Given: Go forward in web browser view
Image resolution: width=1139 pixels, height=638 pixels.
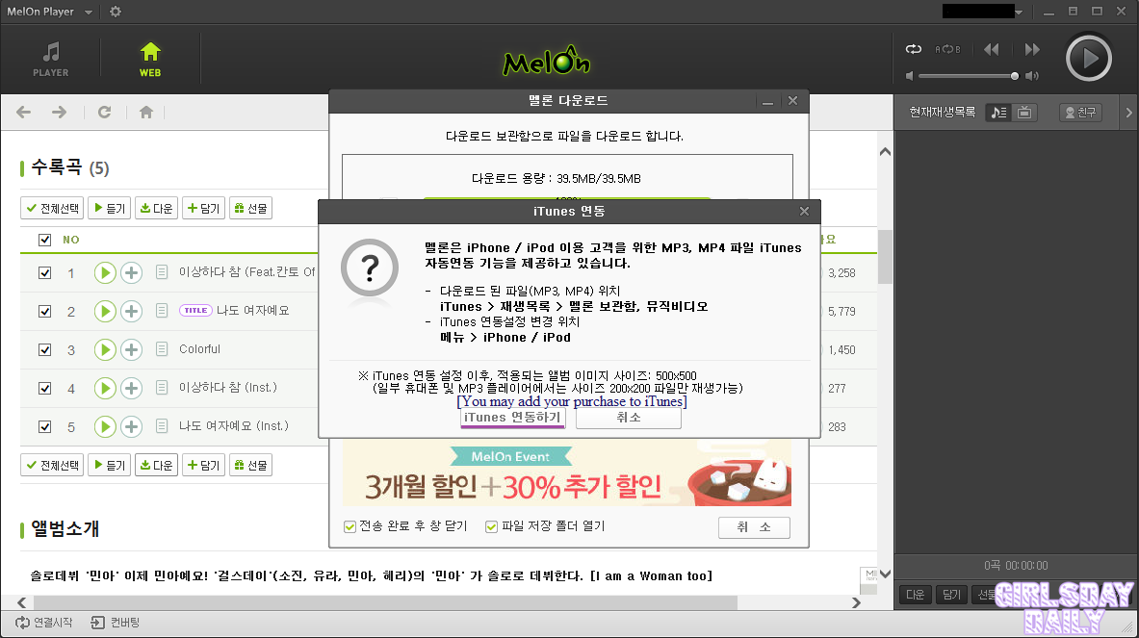Looking at the screenshot, I should coord(60,112).
